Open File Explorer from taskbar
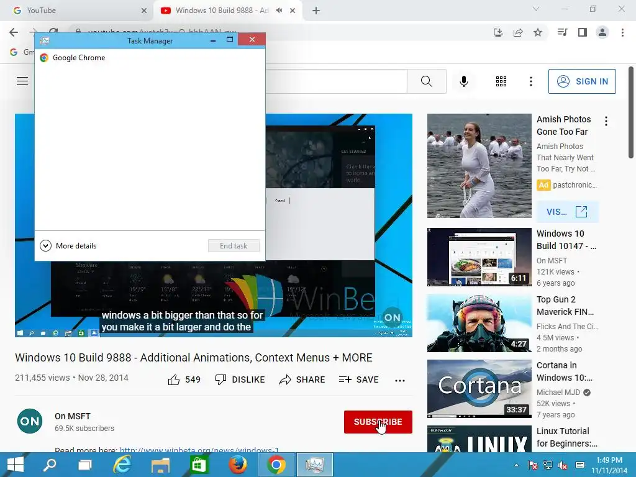The width and height of the screenshot is (636, 477). point(160,465)
